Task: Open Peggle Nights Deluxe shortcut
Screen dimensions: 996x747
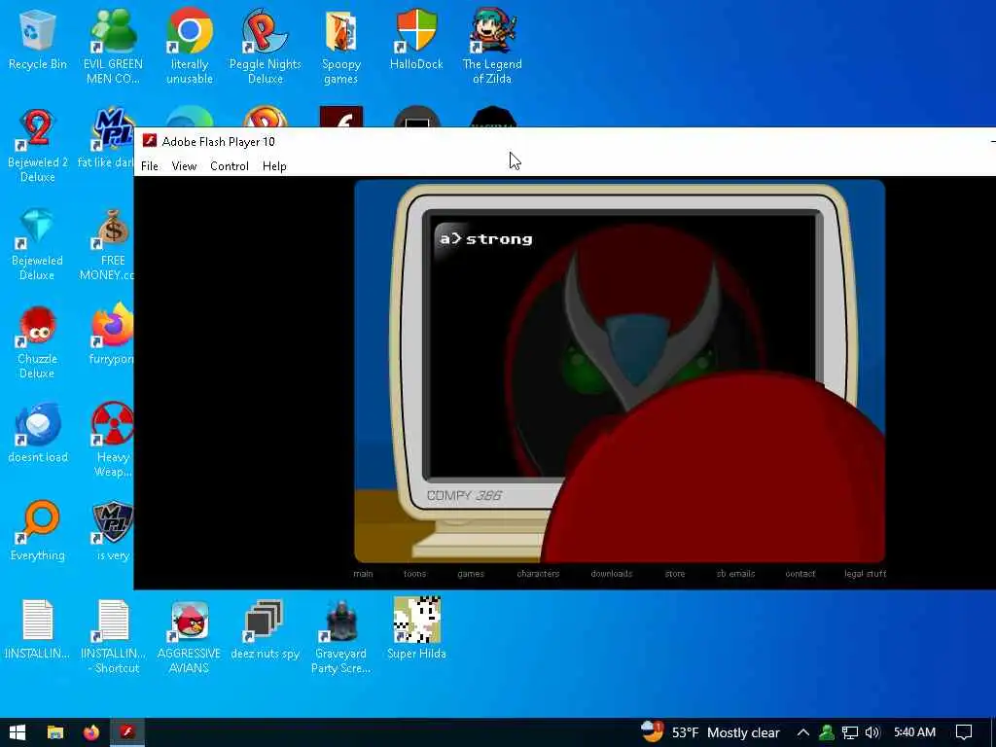Action: click(265, 46)
